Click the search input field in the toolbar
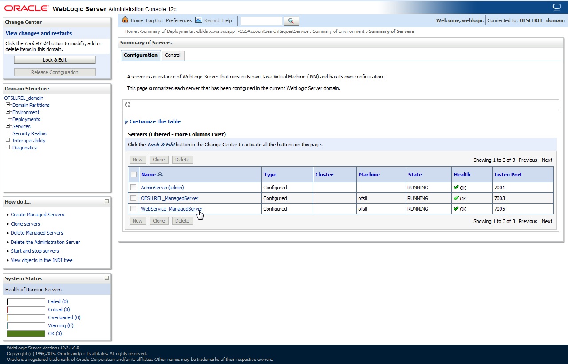 click(x=261, y=21)
